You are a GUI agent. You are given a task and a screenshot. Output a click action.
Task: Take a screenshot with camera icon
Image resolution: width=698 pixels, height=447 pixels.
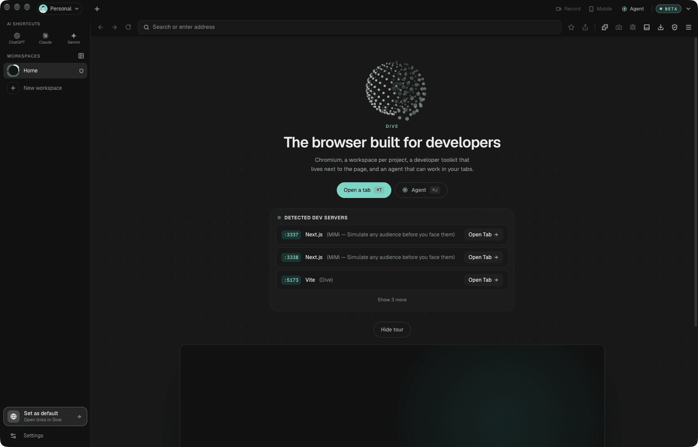coord(619,27)
